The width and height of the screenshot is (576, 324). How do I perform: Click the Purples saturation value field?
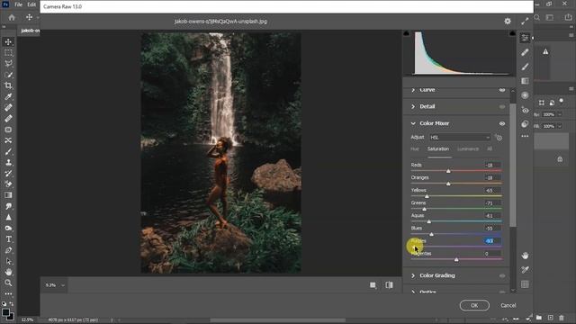tap(492, 241)
